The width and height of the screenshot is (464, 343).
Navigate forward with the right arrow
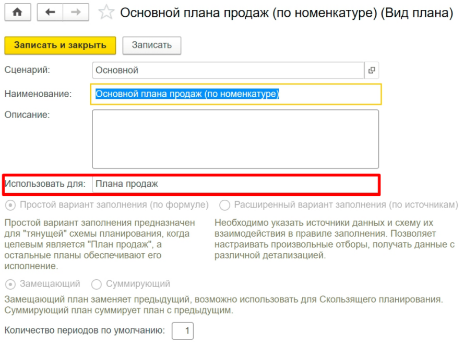[x=76, y=13]
